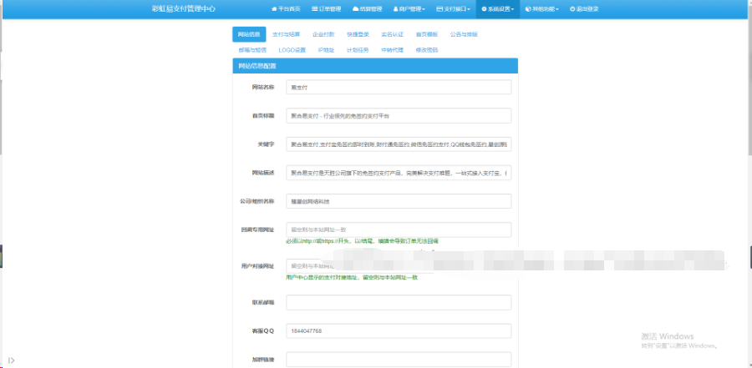Open the 计划任务 settings link
This screenshot has width=752, height=368.
358,50
